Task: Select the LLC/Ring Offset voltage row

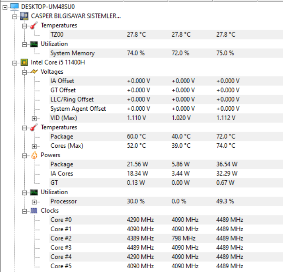Action: point(72,100)
